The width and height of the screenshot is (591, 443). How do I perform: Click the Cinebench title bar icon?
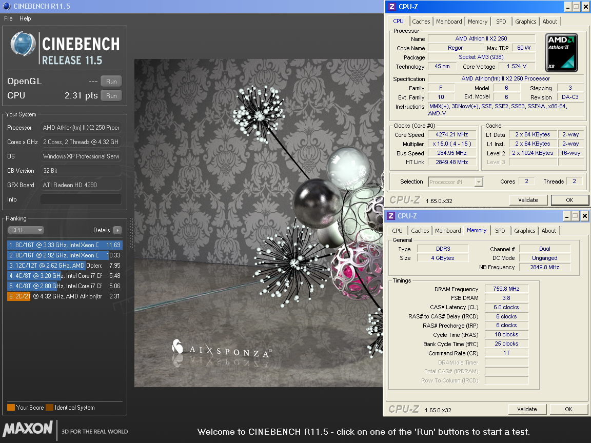coord(6,6)
